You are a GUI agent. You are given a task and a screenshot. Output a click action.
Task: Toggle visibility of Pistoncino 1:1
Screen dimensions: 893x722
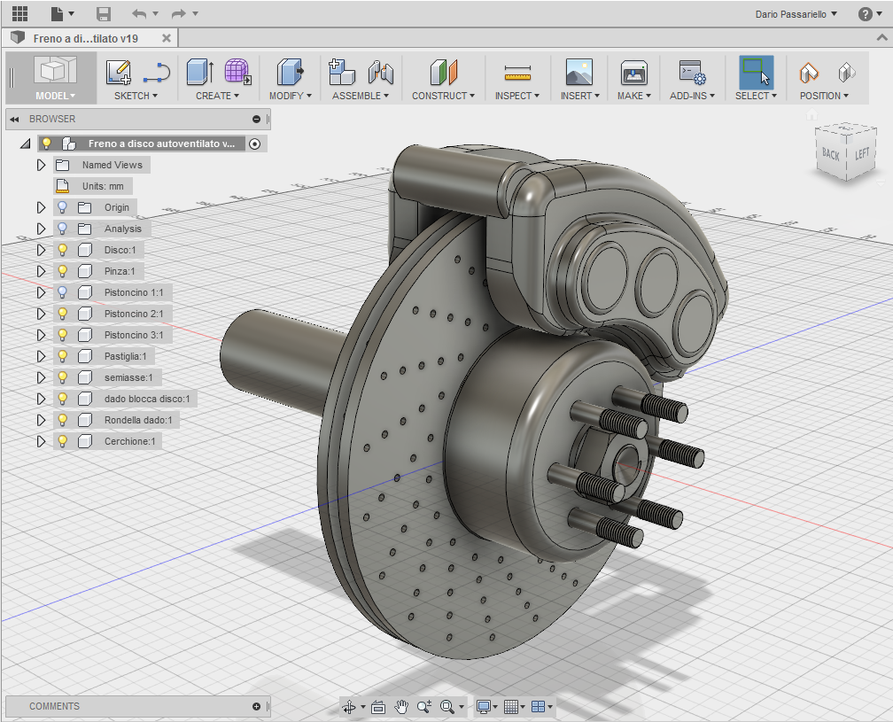coord(63,292)
